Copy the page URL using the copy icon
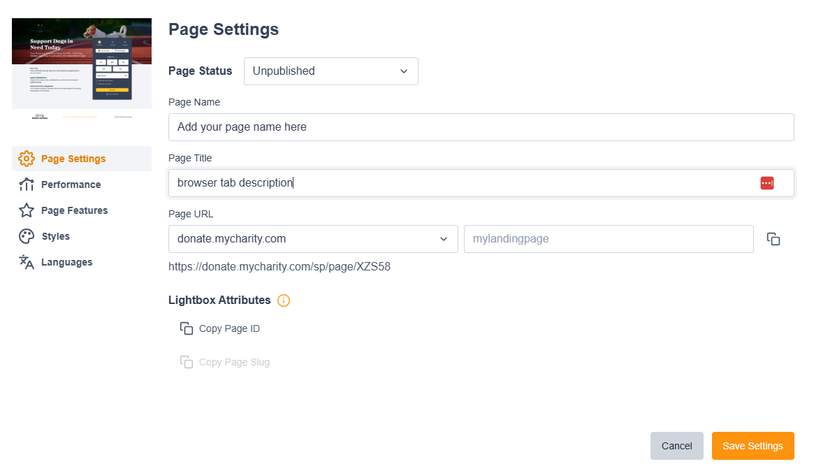Screen dimensions: 814x471 click(773, 238)
